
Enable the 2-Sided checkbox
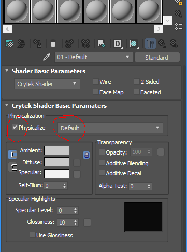point(137,81)
